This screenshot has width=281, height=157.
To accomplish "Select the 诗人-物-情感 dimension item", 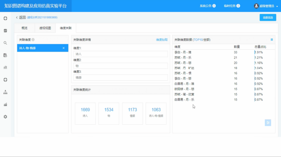I will [43, 48].
